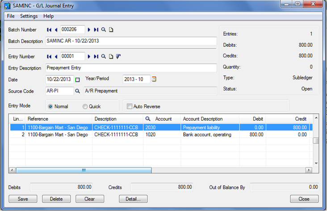This screenshot has height=211, width=327.
Task: Go to previous entry number
Action: [x=56, y=57]
